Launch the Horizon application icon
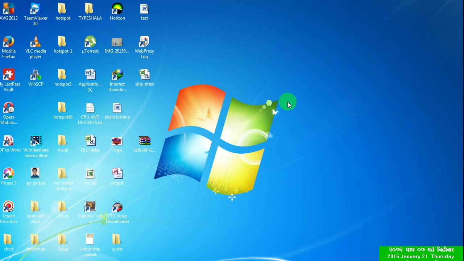The height and width of the screenshot is (261, 464). (x=117, y=12)
